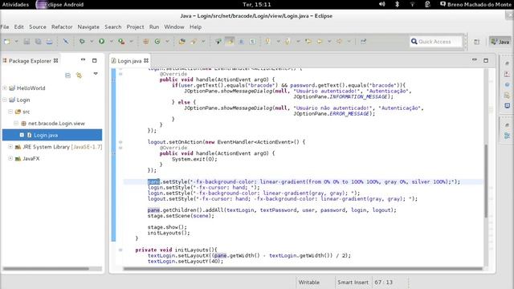Open the Run configurations dropdown arrow
The height and width of the screenshot is (289, 514).
[111, 42]
